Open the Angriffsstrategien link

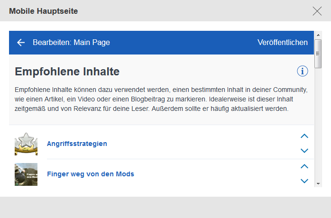(x=77, y=144)
